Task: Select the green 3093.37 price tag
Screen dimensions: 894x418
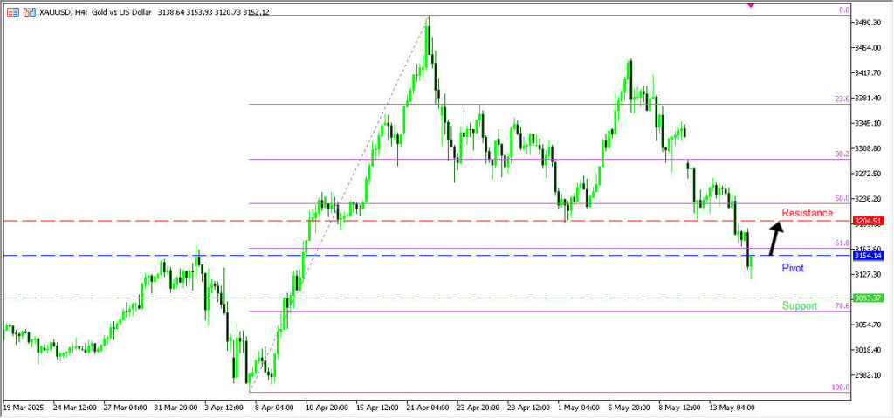Action: pyautogui.click(x=867, y=298)
